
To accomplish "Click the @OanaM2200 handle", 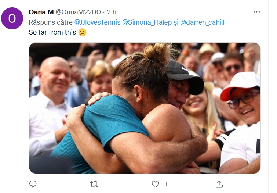I will click(x=78, y=12).
